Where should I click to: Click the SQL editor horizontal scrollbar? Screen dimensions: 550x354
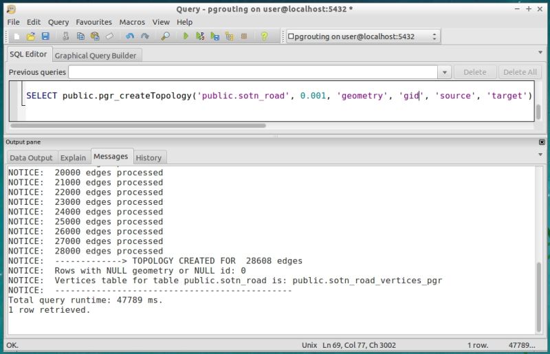(x=138, y=125)
